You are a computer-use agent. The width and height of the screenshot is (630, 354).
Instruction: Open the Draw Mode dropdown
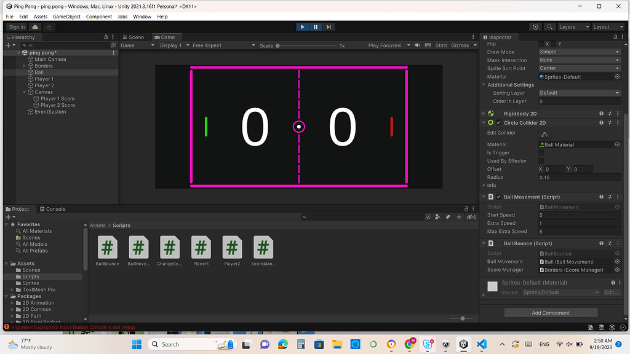click(x=579, y=52)
